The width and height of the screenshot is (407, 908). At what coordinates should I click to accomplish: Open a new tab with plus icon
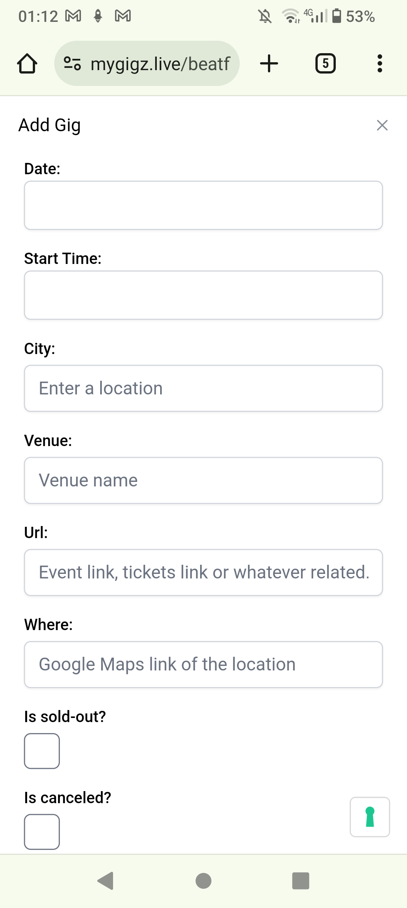click(x=269, y=63)
